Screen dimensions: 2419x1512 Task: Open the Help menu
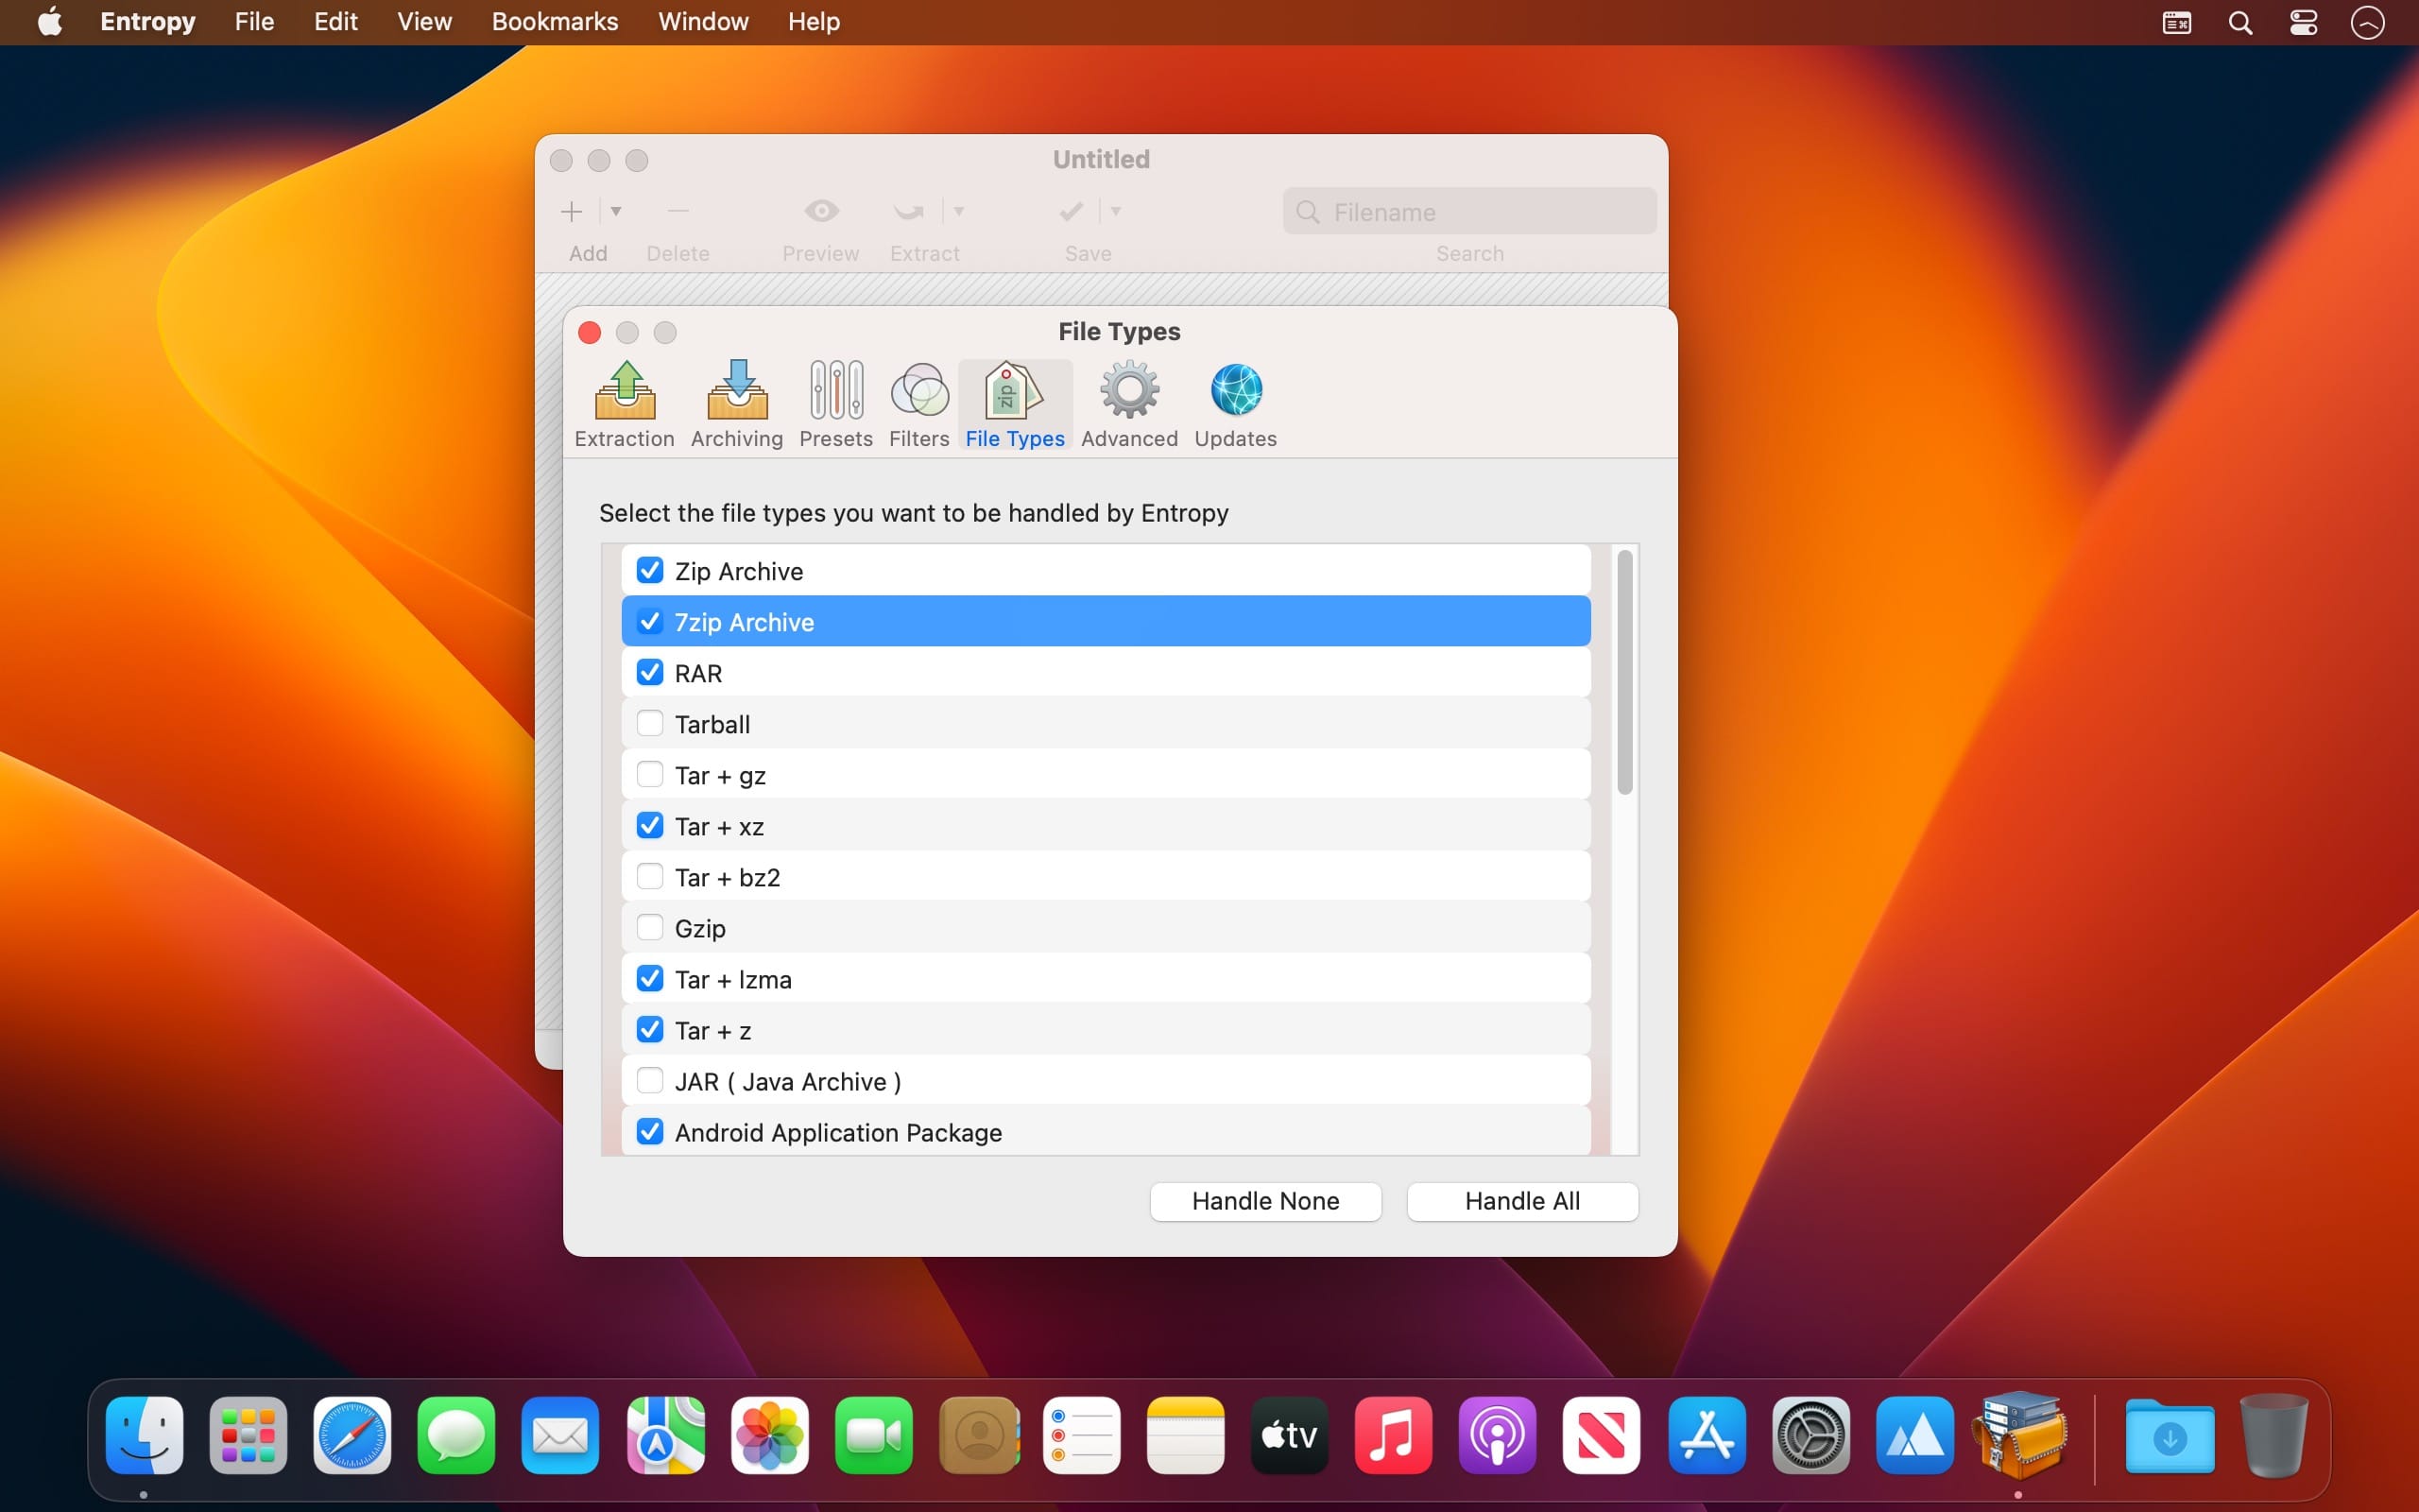(x=814, y=22)
